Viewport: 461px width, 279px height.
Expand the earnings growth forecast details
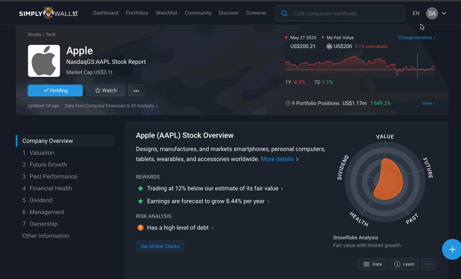coord(269,201)
